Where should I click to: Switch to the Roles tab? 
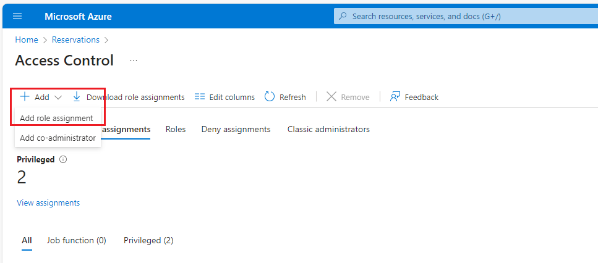click(176, 129)
